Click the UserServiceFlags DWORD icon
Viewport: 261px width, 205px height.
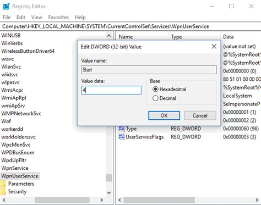pos(121,137)
